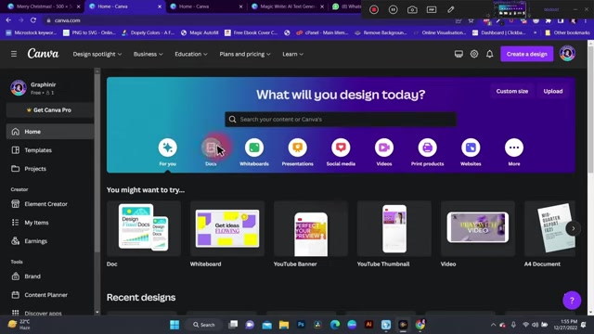This screenshot has width=594, height=334.
Task: Open the Whiteboards category icon
Action: 254,148
